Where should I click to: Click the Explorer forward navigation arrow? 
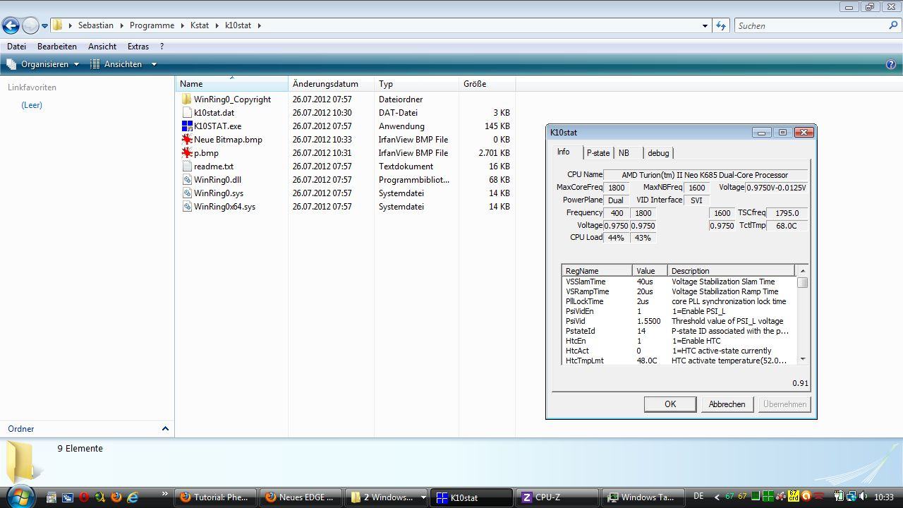click(x=30, y=26)
